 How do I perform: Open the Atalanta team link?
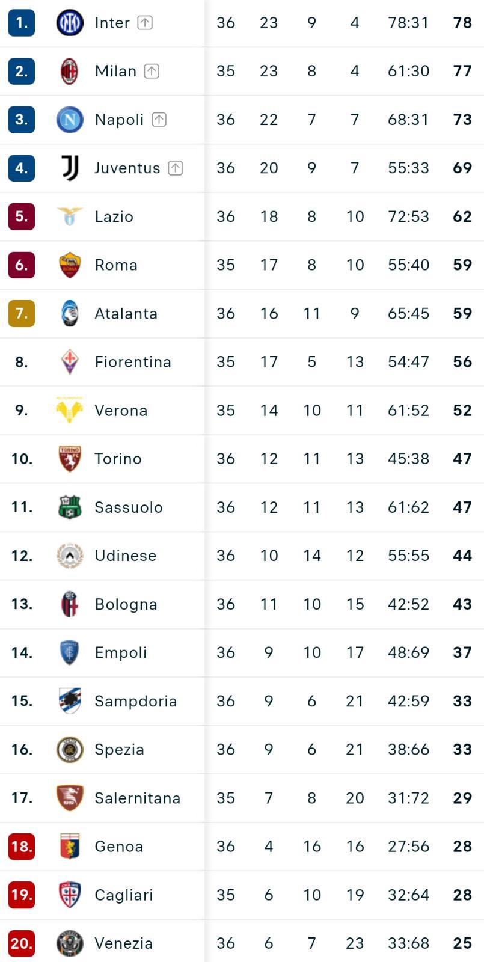coord(126,314)
